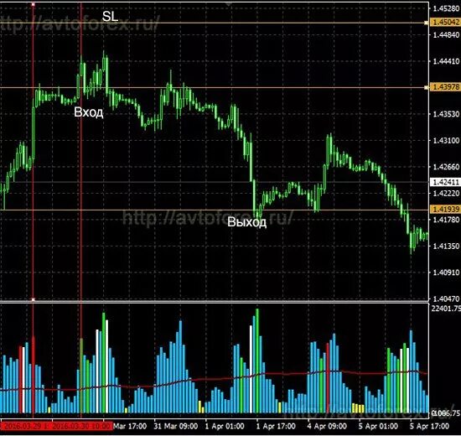This screenshot has width=461, height=436.
Task: Click the 1.43978 entry line price tag
Action: [445, 87]
